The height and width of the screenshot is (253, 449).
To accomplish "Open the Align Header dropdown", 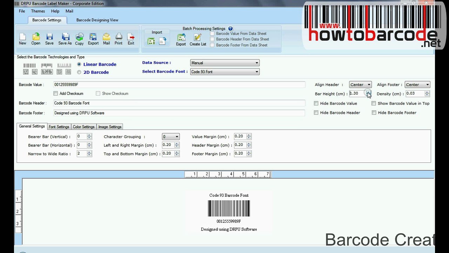I will point(360,85).
